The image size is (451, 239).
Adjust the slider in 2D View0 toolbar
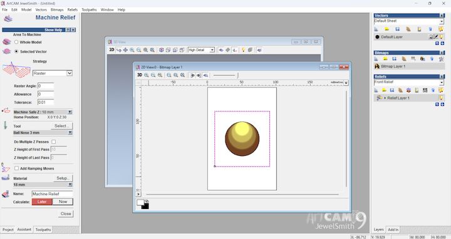click(x=237, y=75)
